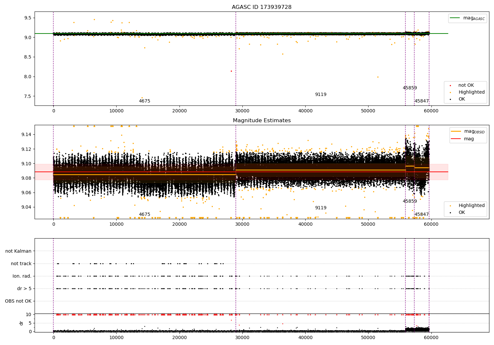Click the 'Ion. rad.' axis label
The image size is (494, 345).
pos(22,276)
